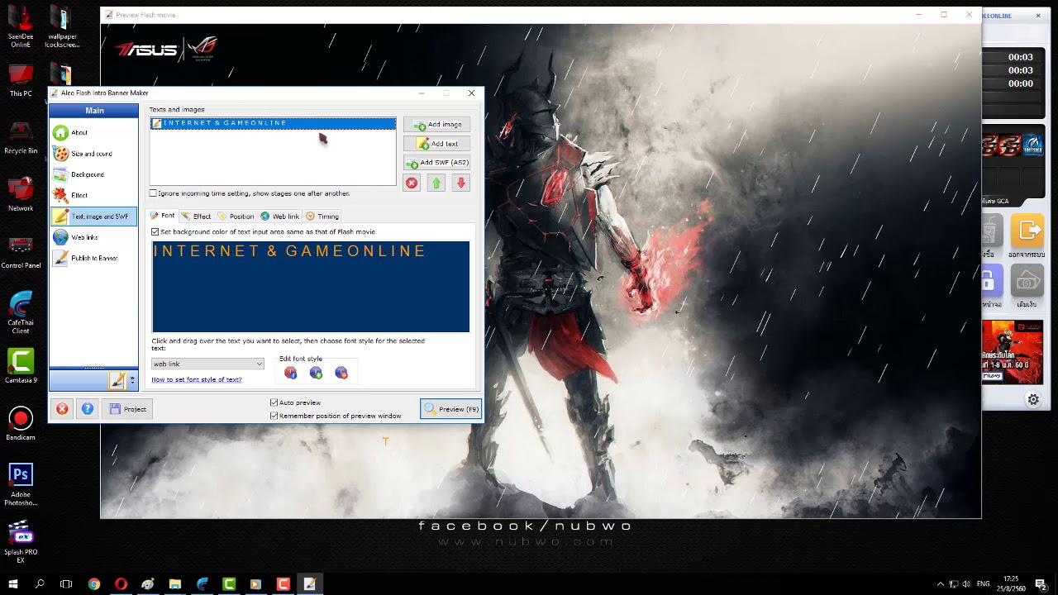Open wallpaper lockscreen desktop icon
Viewport: 1058px width, 595px height.
(62, 27)
